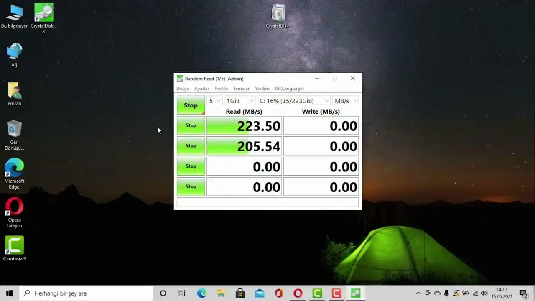Click the red Camtasia recorder taskbar icon

[x=336, y=293]
